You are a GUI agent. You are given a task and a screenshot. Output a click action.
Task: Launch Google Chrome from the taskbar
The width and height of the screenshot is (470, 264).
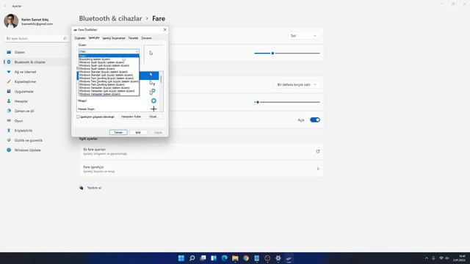[246, 258]
